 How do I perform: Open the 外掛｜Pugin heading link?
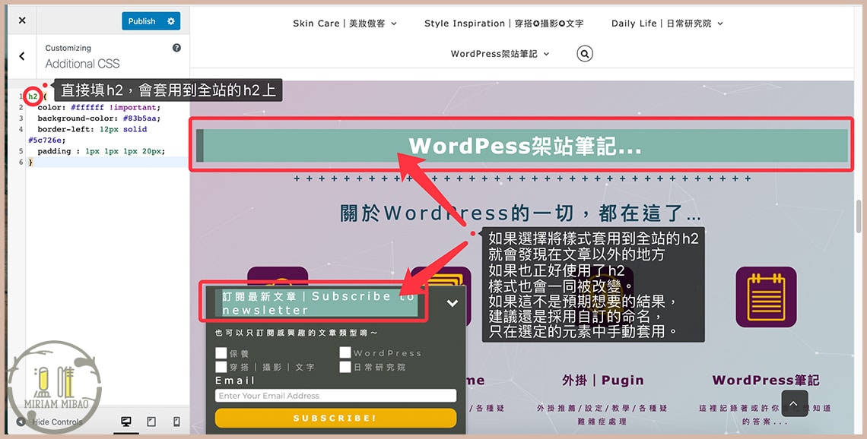pyautogui.click(x=602, y=380)
